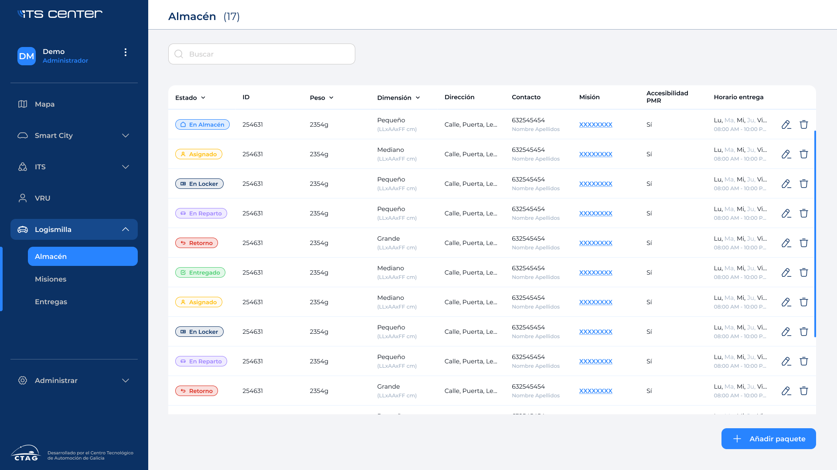Go to the Entregas submenu item
Viewport: 837px width, 470px height.
point(51,302)
